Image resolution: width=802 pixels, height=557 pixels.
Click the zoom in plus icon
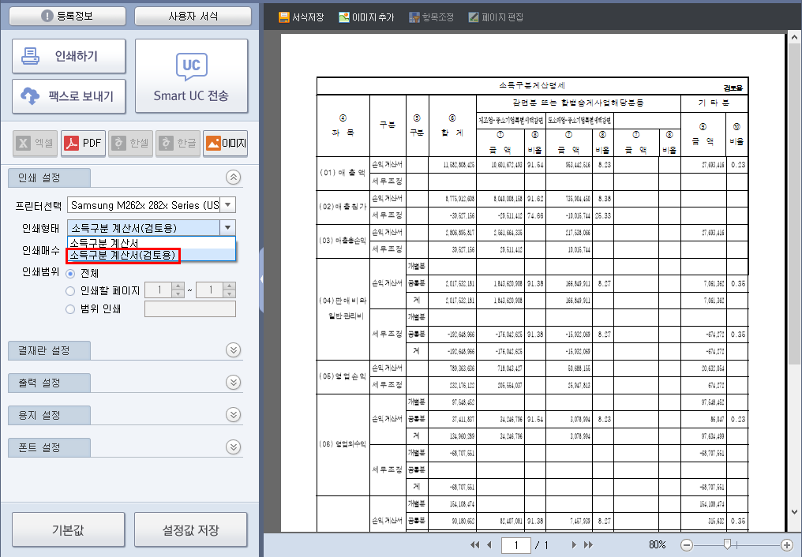click(x=787, y=545)
